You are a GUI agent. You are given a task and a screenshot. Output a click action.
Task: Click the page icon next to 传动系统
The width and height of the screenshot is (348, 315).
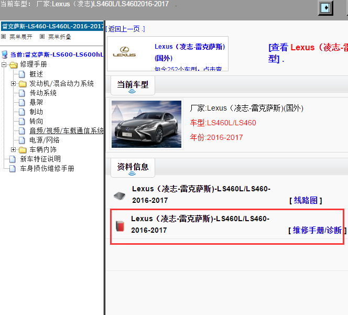22,93
